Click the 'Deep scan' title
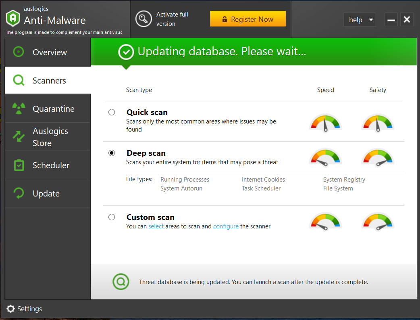 click(146, 153)
